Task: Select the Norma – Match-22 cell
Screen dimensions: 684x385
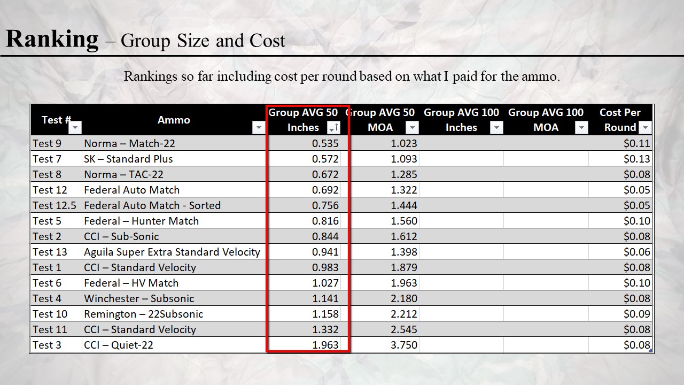Action: click(174, 143)
